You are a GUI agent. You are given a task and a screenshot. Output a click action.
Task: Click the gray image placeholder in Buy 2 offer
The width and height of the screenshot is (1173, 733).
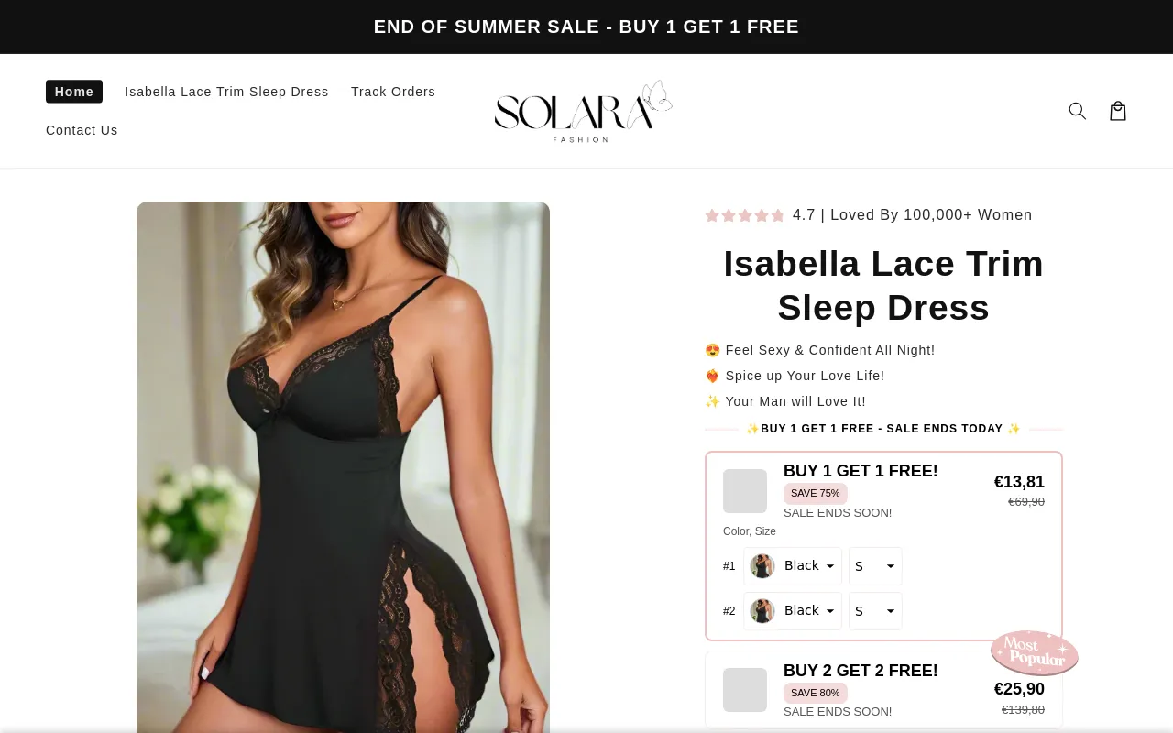click(x=745, y=690)
